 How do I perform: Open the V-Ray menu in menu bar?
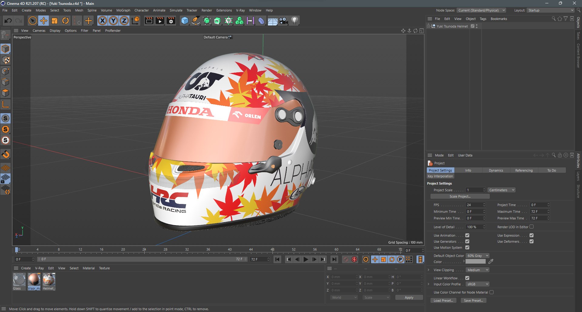(240, 10)
